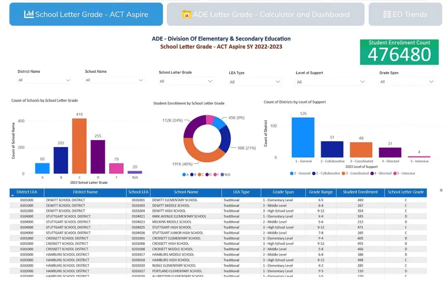This screenshot has width=445, height=285.
Task: Select the grade F bar labeled 79
Action: (116, 168)
